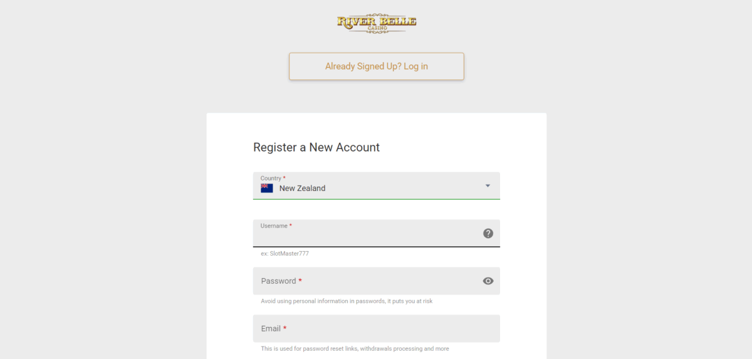
Task: Click the Username help question mark icon
Action: point(488,233)
